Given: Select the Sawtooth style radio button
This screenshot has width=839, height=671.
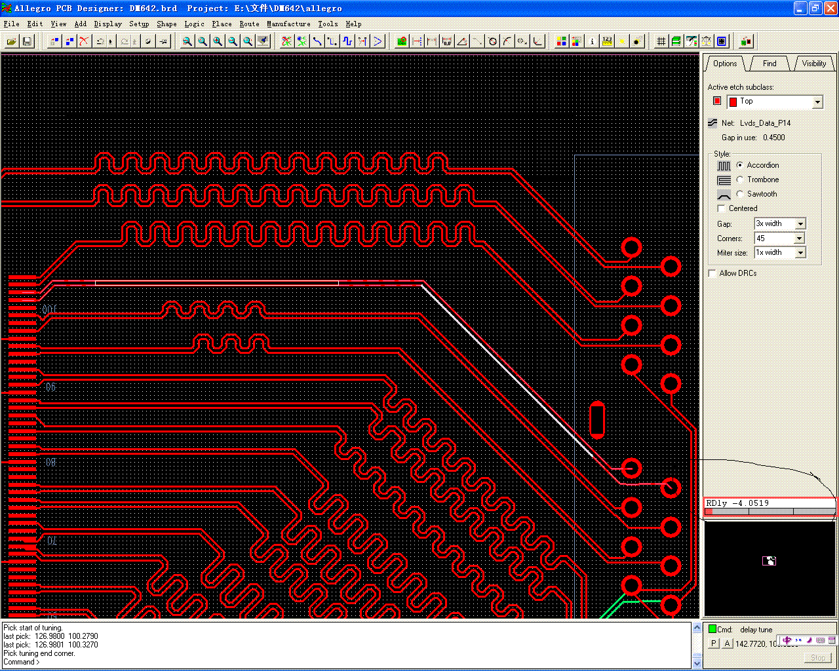Looking at the screenshot, I should [740, 194].
